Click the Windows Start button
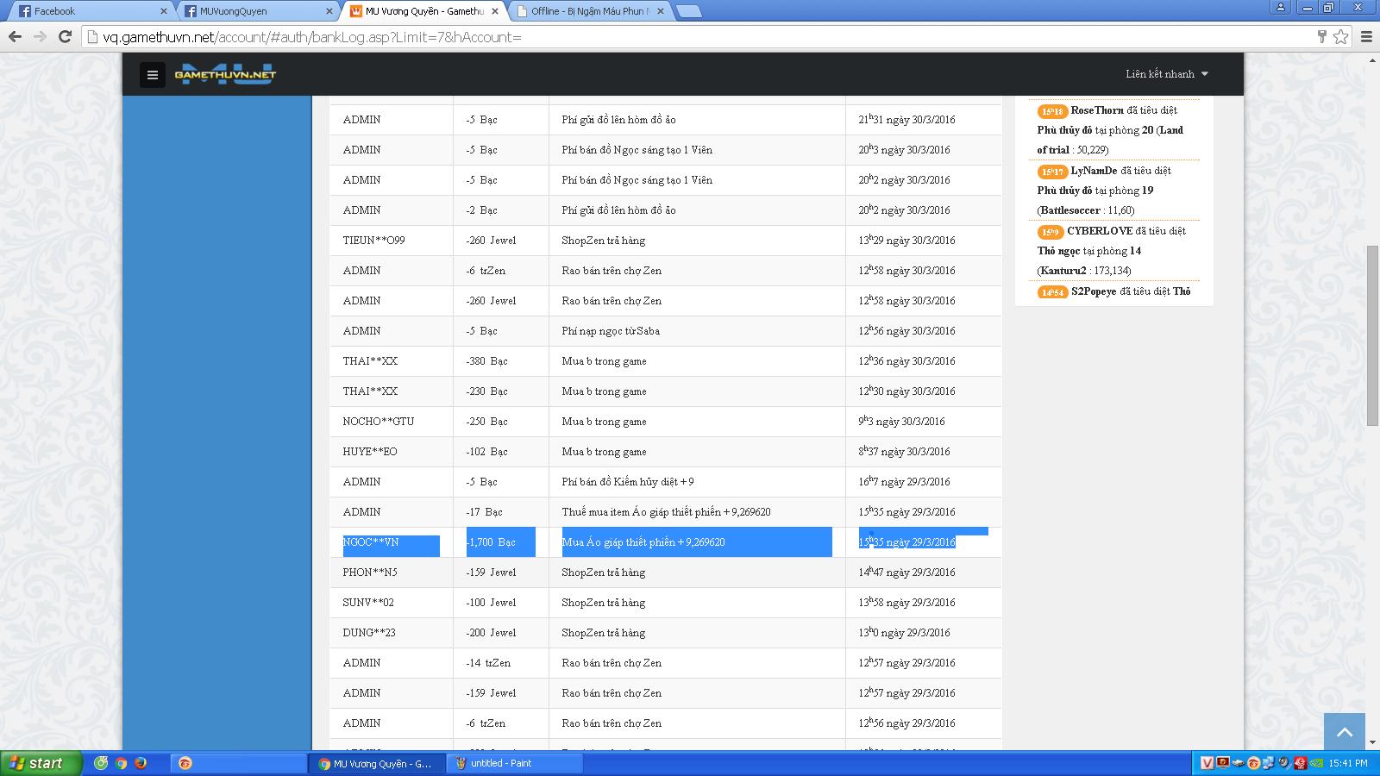Image resolution: width=1380 pixels, height=776 pixels. click(41, 763)
